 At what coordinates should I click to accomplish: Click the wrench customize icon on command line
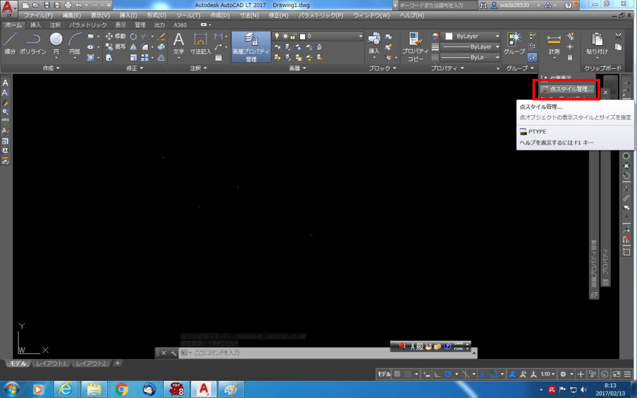tap(173, 353)
